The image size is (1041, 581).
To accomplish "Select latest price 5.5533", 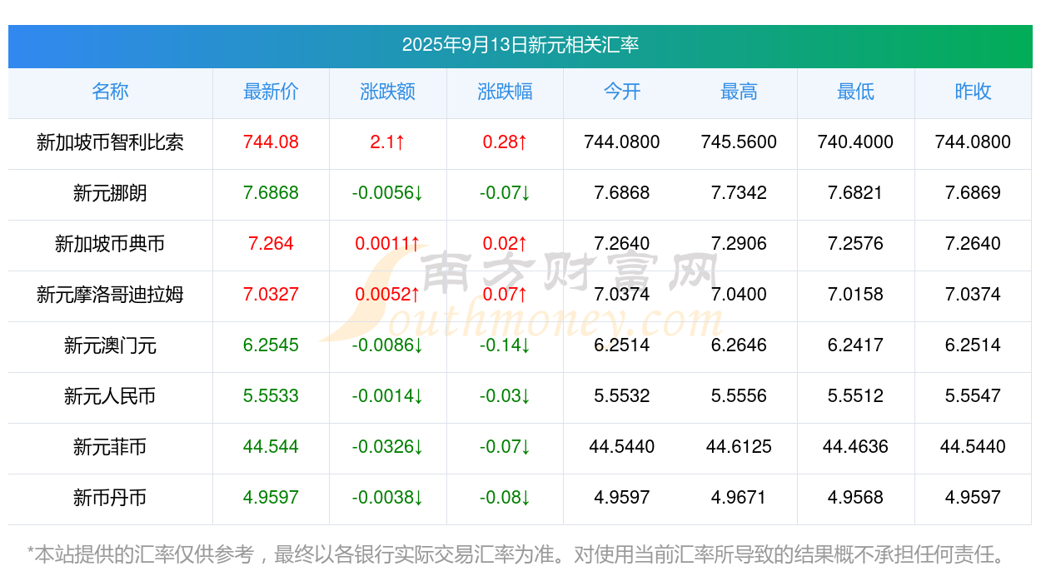I will click(271, 396).
